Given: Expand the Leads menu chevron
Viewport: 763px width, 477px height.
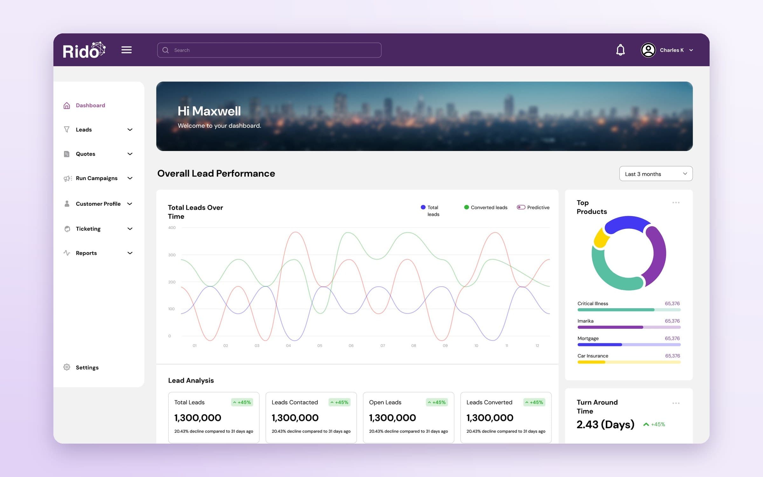Looking at the screenshot, I should click(130, 129).
